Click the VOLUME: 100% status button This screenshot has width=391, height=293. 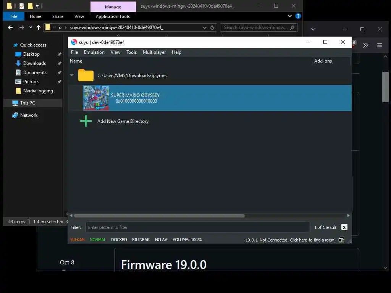click(x=187, y=240)
